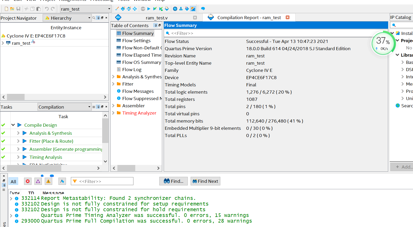Click the blue speech bubble help icon
This screenshot has width=413, height=227.
tap(203, 9)
